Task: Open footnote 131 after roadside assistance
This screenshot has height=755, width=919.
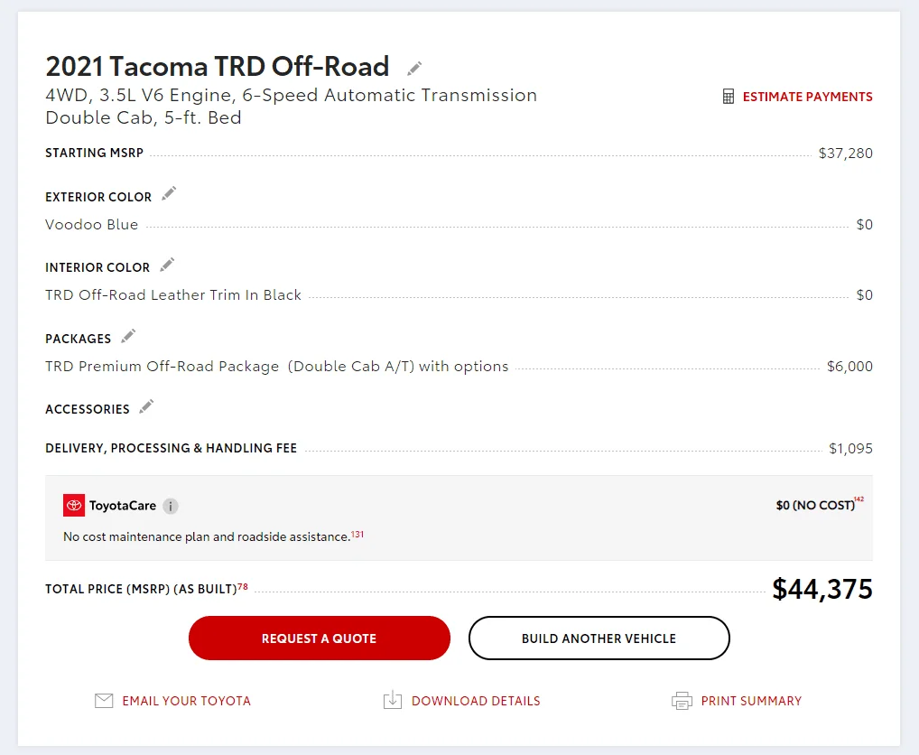Action: [357, 535]
